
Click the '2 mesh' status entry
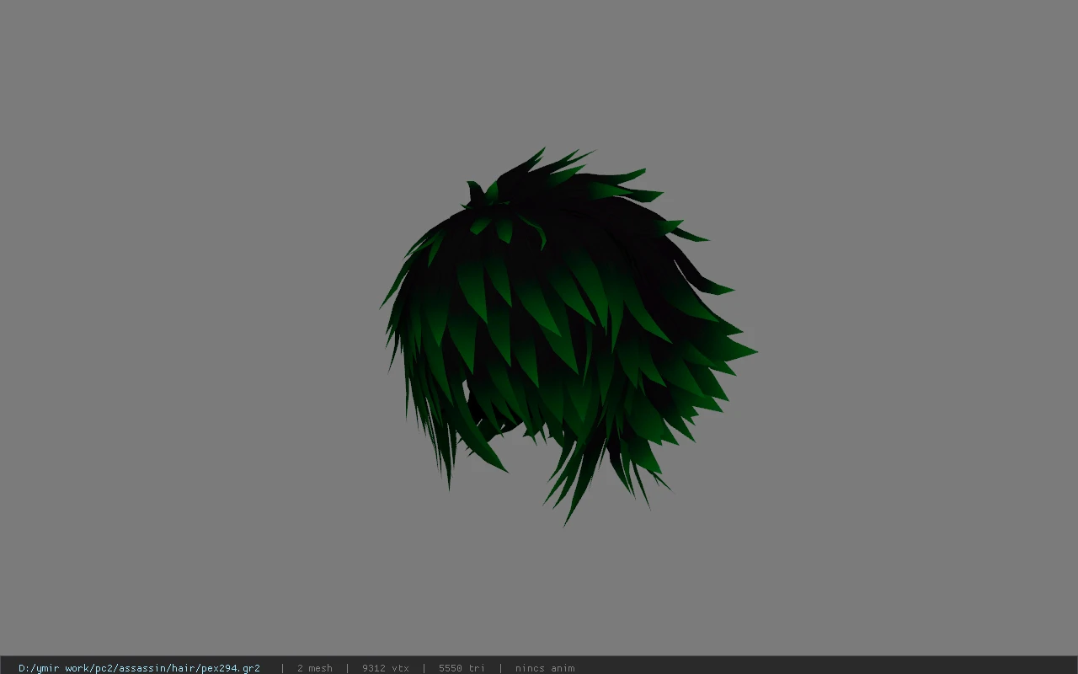315,668
